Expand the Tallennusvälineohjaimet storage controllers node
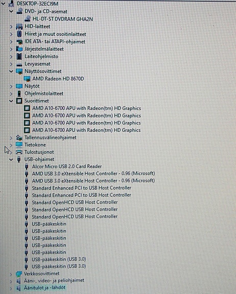This screenshot has width=236, height=294. 11,138
